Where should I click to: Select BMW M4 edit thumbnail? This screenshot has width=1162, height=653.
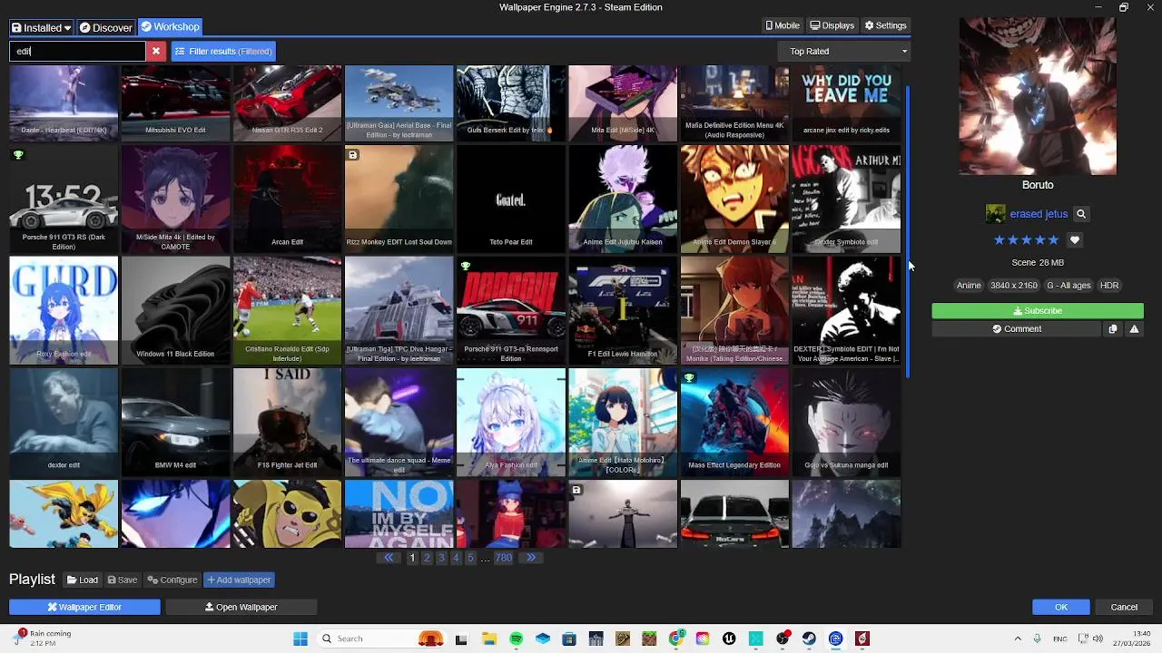pyautogui.click(x=175, y=422)
